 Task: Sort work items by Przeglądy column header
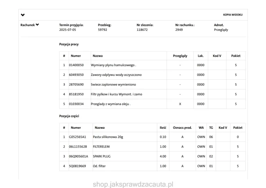tap(180, 56)
